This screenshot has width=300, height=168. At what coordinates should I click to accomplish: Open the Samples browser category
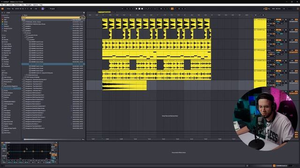pos(6,60)
